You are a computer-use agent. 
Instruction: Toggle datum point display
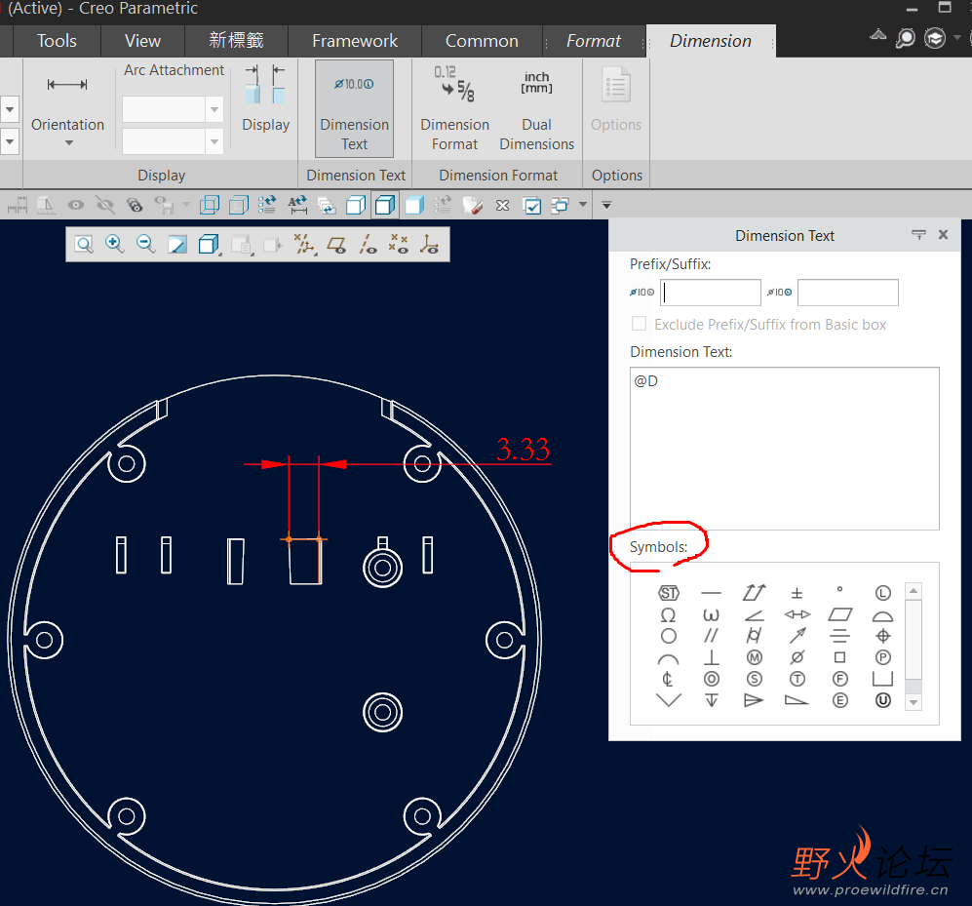coord(399,245)
